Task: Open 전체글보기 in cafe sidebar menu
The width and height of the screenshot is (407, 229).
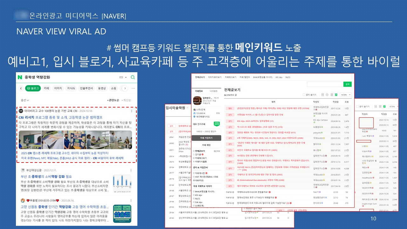Action: point(200,151)
